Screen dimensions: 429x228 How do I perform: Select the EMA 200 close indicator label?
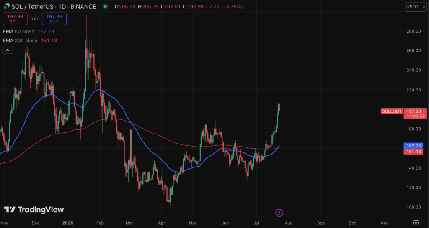pos(20,41)
